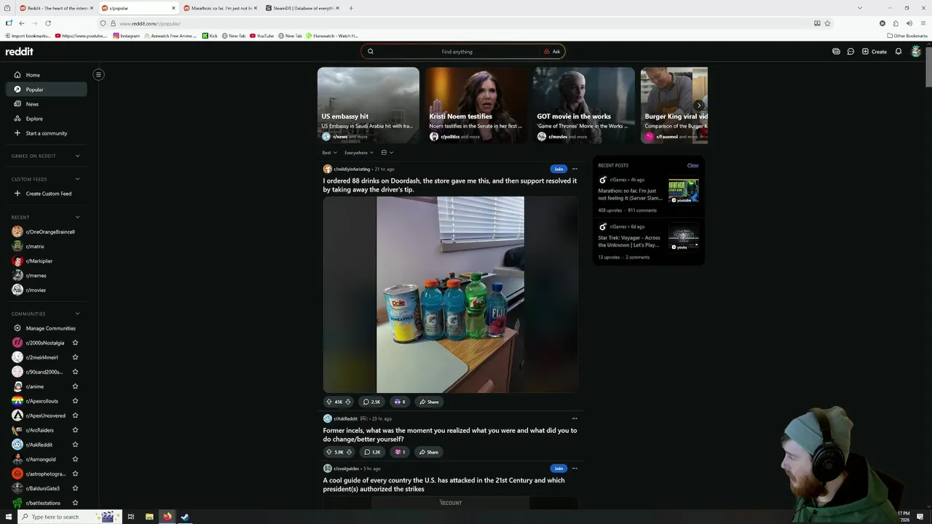The width and height of the screenshot is (932, 524).
Task: Open a new browser tab
Action: point(351,8)
